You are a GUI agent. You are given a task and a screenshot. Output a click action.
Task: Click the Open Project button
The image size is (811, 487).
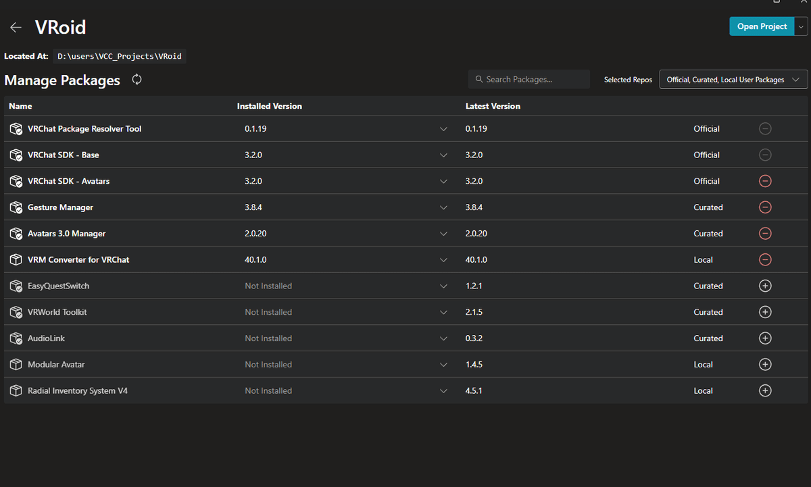coord(762,26)
